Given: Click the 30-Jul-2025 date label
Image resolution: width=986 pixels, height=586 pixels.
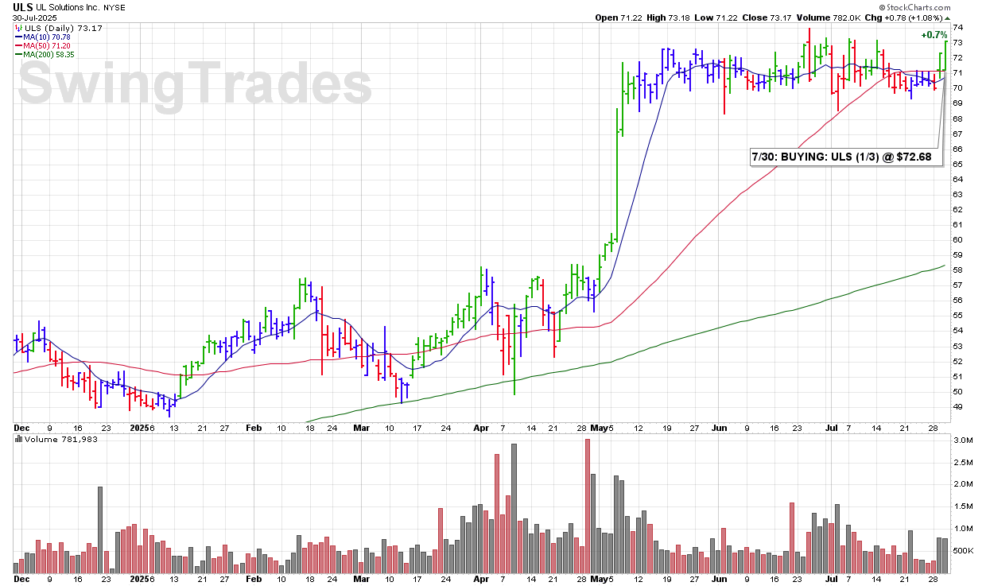Looking at the screenshot, I should tap(34, 17).
